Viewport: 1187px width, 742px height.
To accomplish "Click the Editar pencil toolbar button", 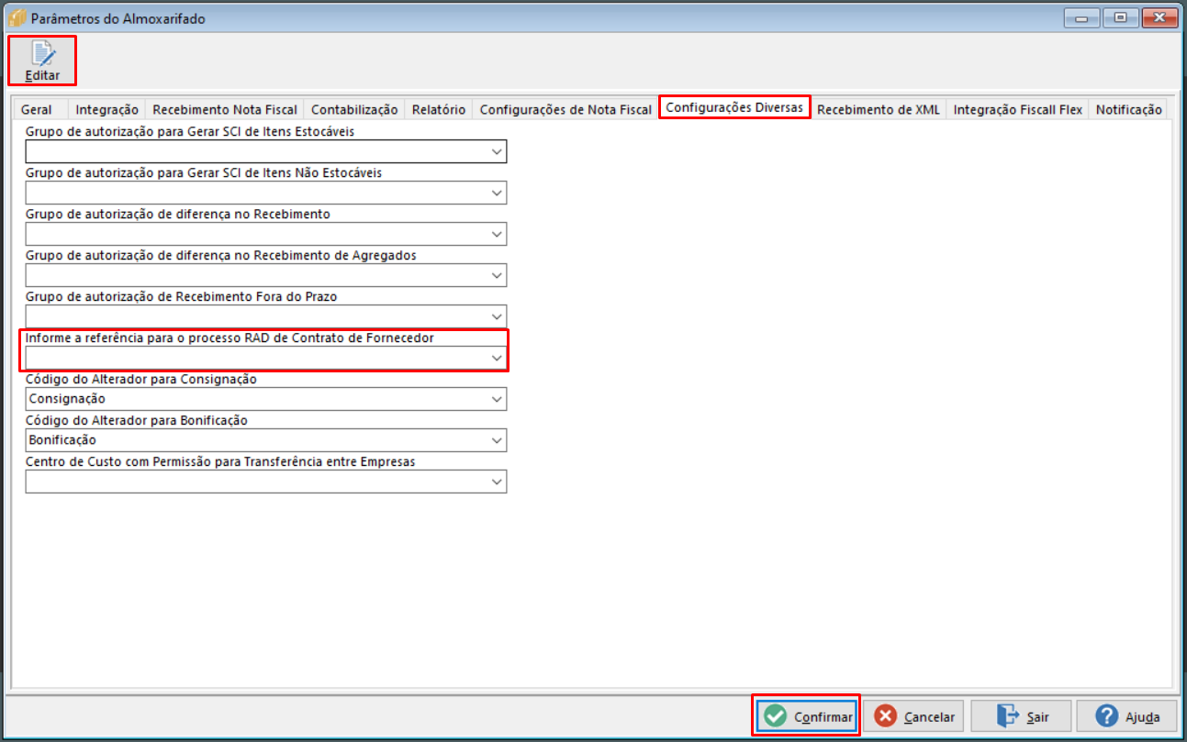I will click(42, 61).
